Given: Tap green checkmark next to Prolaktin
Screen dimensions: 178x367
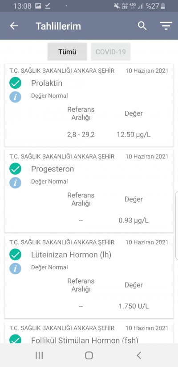Looking at the screenshot, I should 16,83.
